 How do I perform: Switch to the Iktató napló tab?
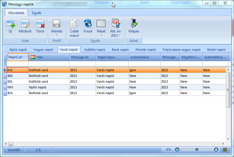[x=216, y=50]
